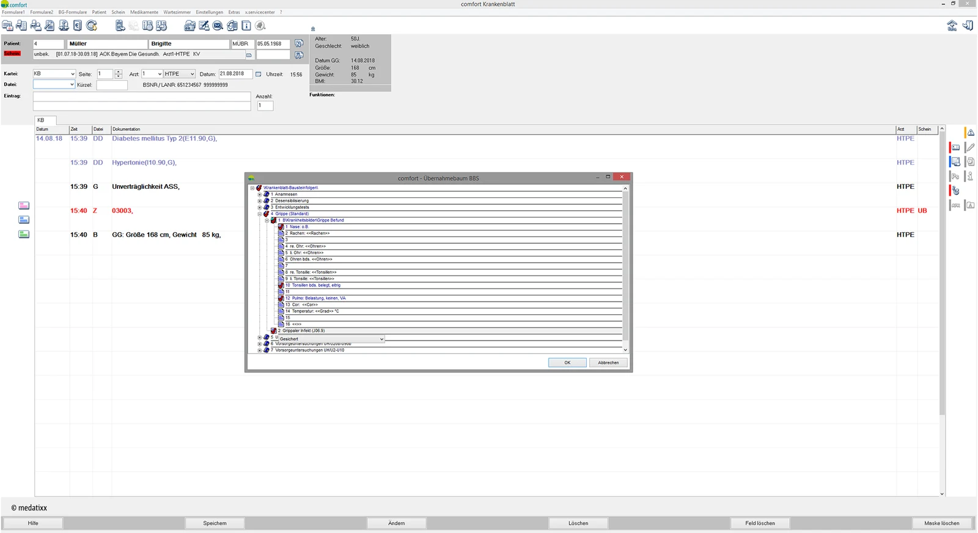Click the exit door icon at top right
Viewport: 978px width, 533px height.
coord(968,26)
